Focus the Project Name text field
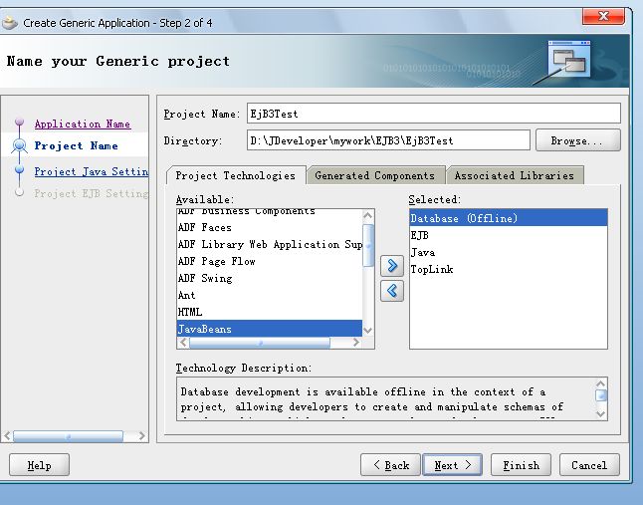This screenshot has height=505, width=643. click(434, 114)
